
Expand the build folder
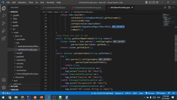15,22
